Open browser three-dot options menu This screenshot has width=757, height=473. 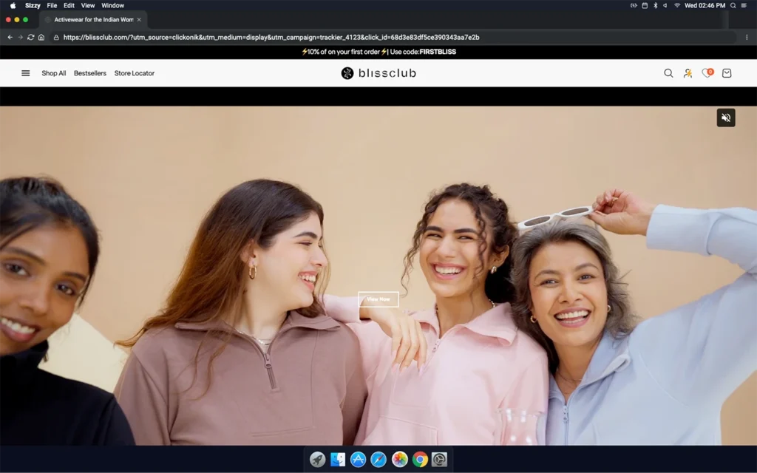(x=747, y=37)
